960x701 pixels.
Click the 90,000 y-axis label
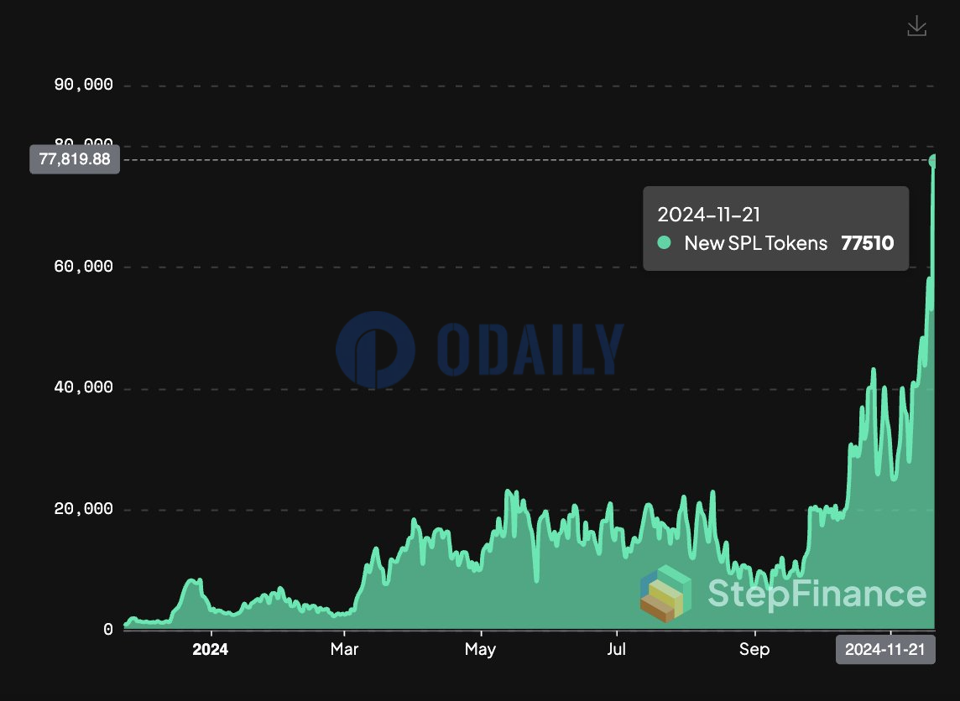click(x=82, y=86)
